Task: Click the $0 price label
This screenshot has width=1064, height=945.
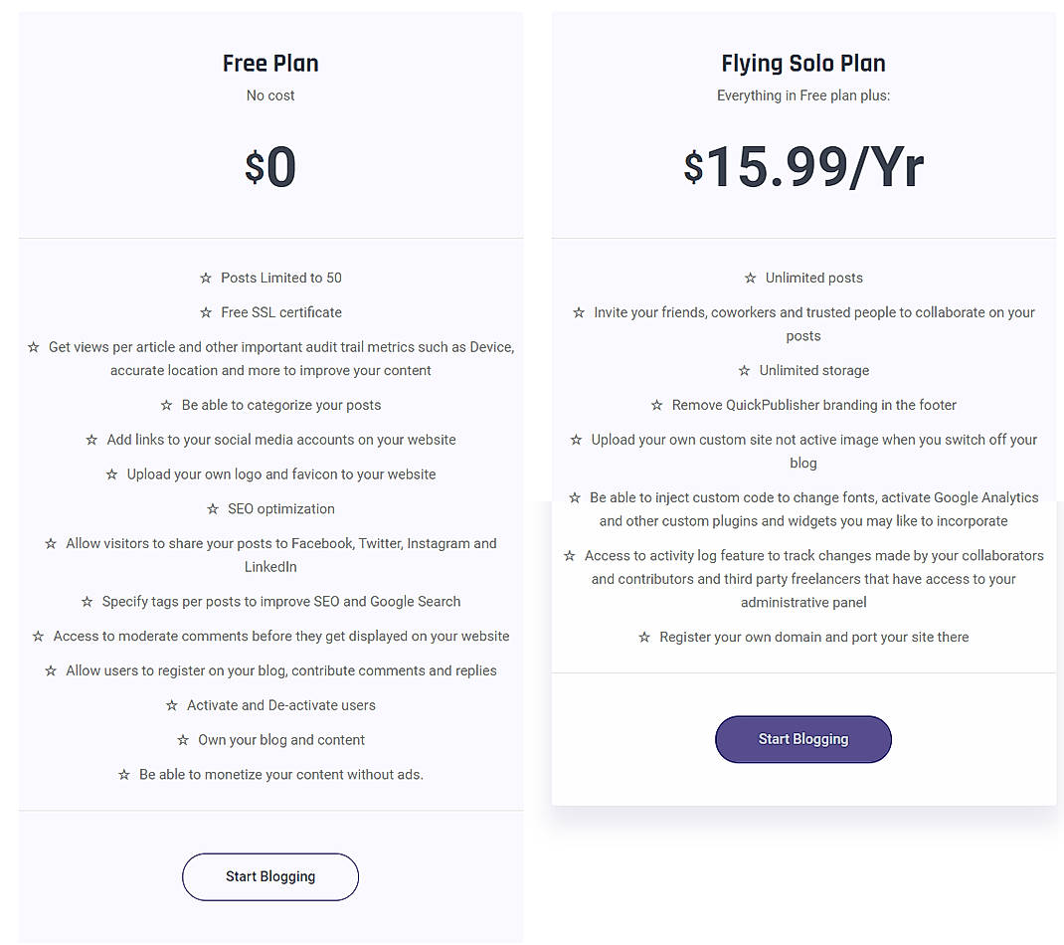Action: point(270,167)
